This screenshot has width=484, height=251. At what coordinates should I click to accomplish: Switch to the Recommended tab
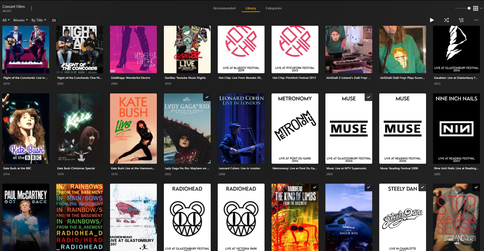224,8
